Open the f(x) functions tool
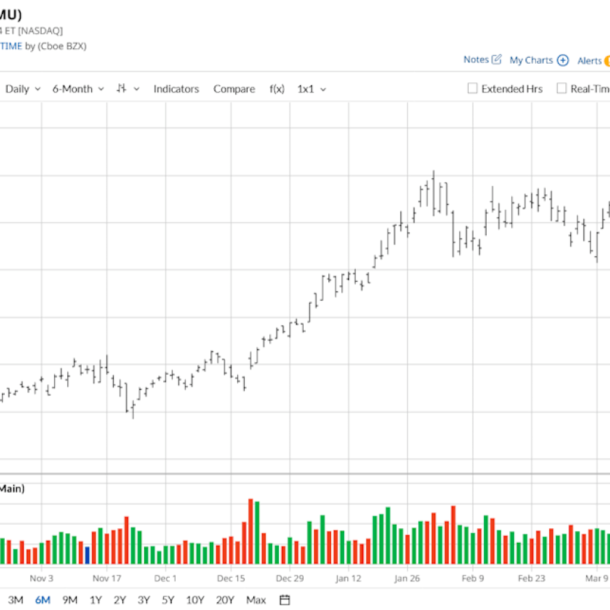The image size is (610, 610). (x=276, y=89)
